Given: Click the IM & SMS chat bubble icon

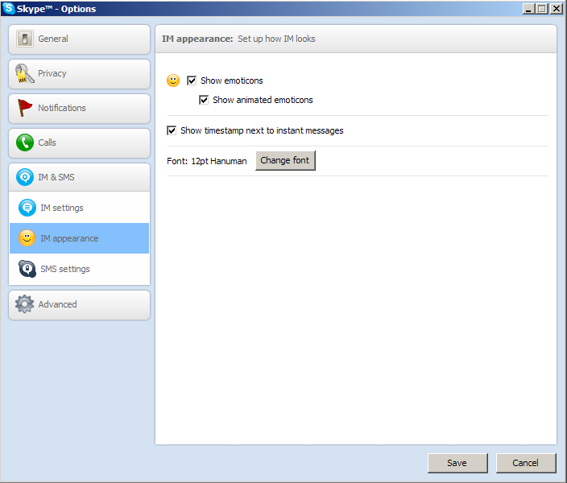Looking at the screenshot, I should pos(25,177).
